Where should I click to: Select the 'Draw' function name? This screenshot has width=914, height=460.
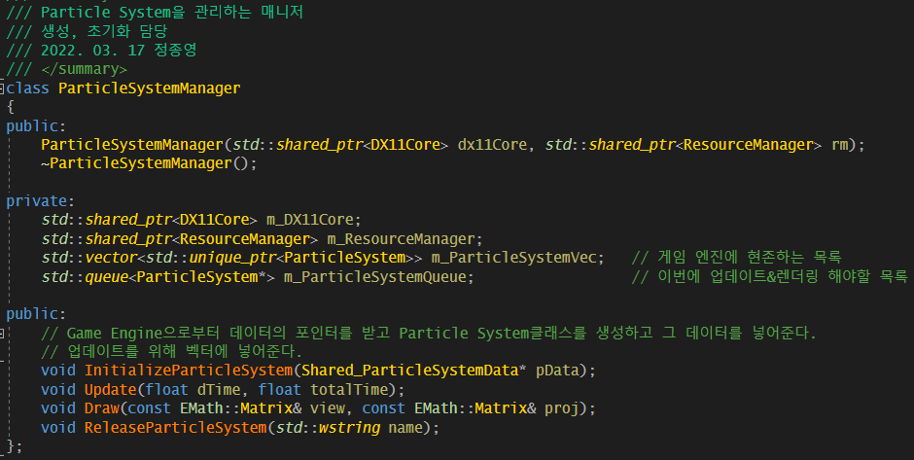point(101,408)
